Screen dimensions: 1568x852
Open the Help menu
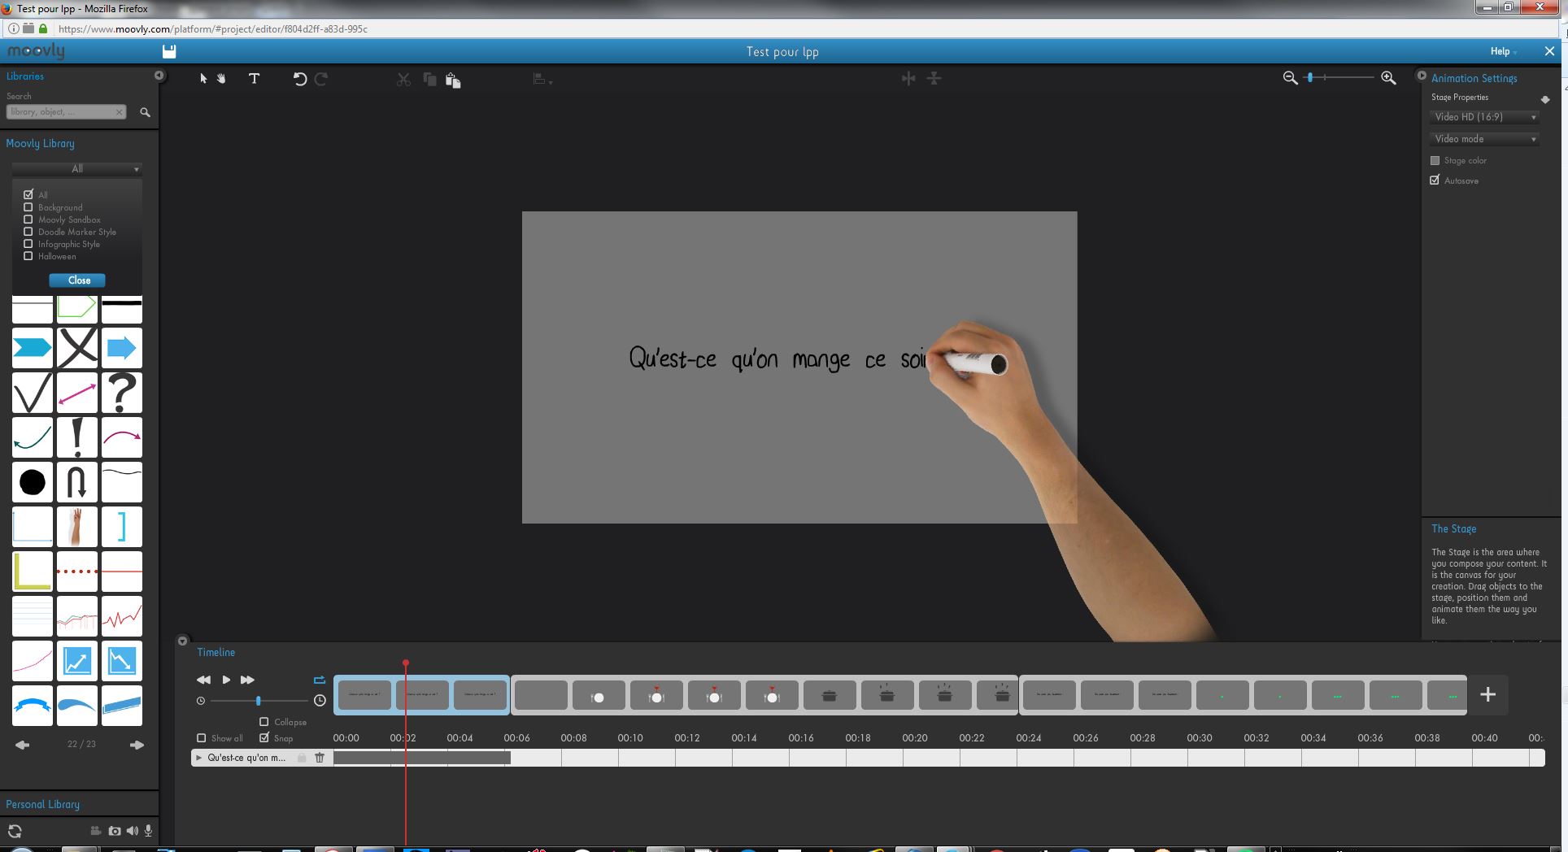point(1501,51)
